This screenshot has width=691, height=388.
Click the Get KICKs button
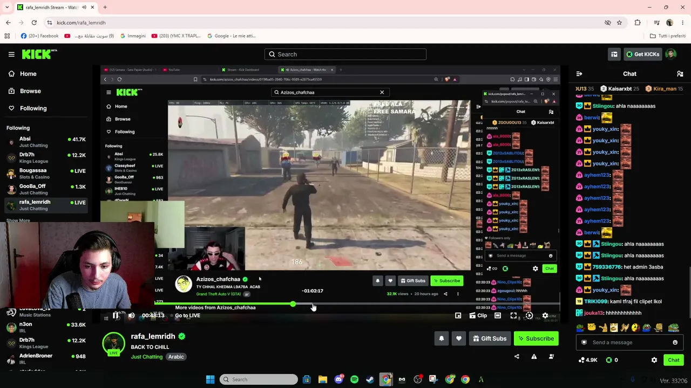(x=642, y=54)
